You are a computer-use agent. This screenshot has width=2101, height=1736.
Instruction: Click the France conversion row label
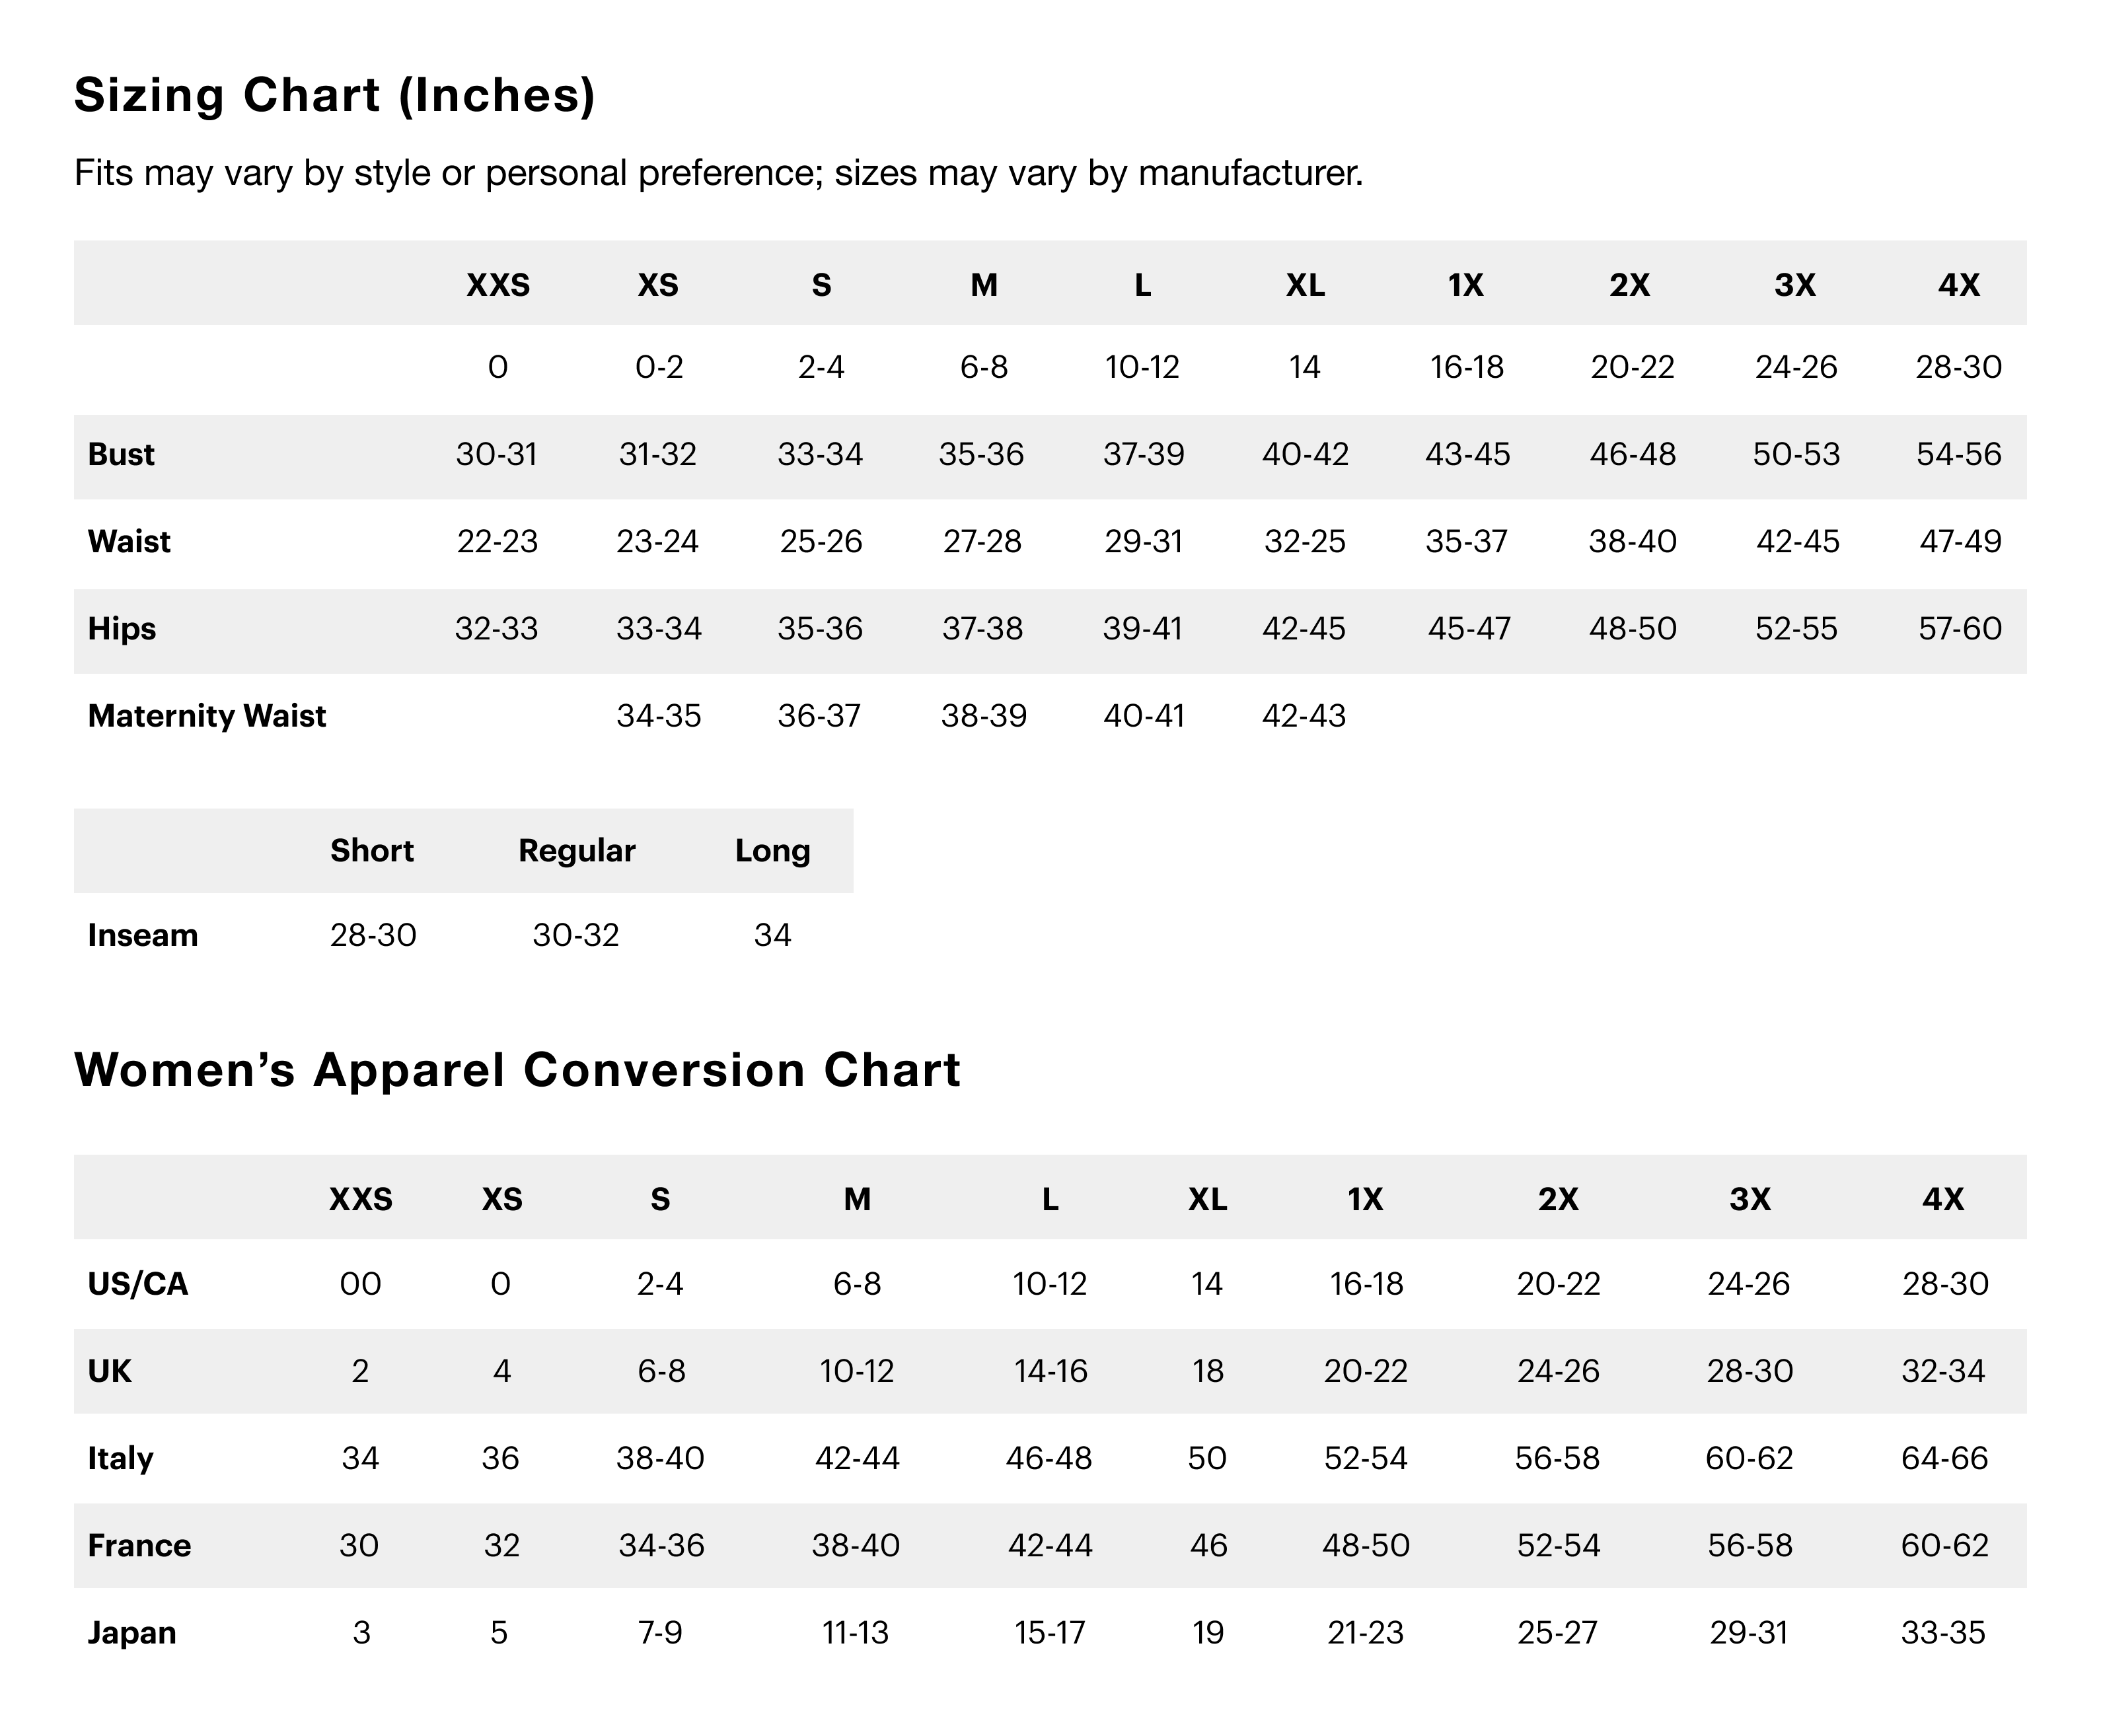139,1546
